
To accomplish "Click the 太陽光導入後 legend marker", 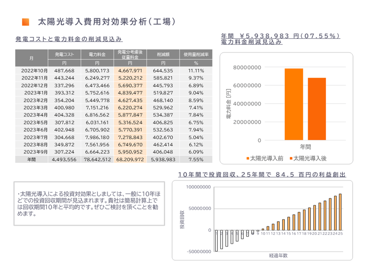I will pyautogui.click(x=289, y=158).
